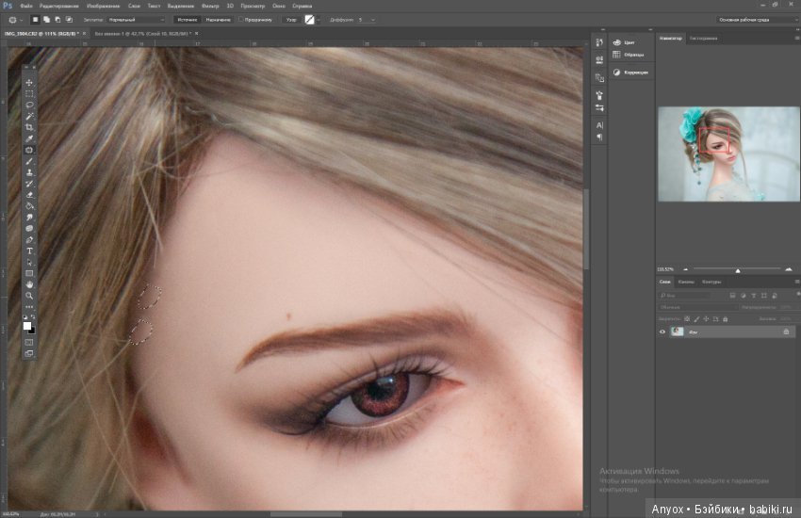Click Add to selection mode button

46,20
